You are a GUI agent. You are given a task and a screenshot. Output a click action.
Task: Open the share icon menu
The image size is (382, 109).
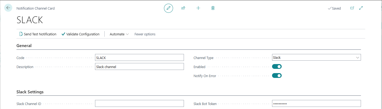(x=183, y=8)
